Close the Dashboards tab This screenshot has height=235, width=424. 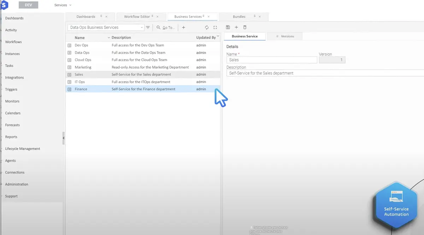tap(106, 17)
